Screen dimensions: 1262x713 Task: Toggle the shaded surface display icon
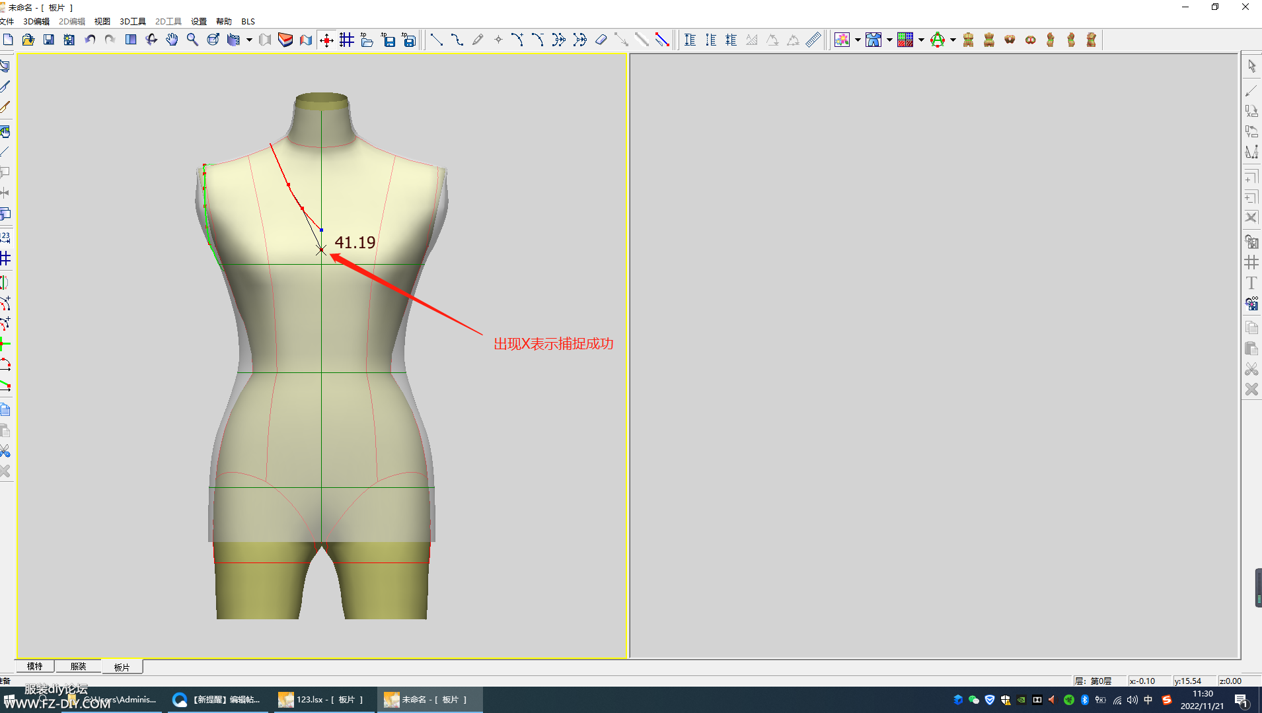tap(265, 40)
